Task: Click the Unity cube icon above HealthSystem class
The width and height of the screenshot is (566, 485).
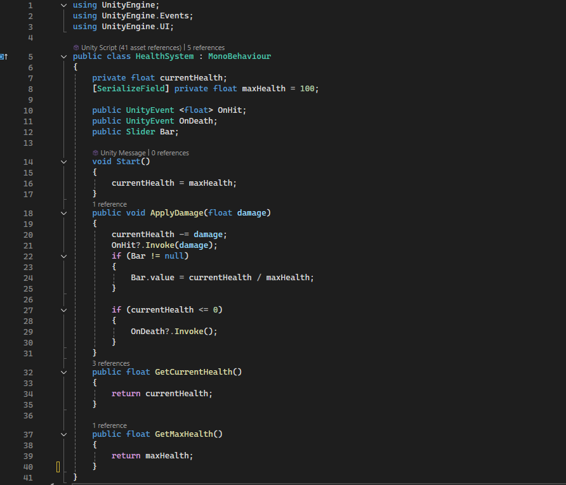Action: pyautogui.click(x=77, y=47)
